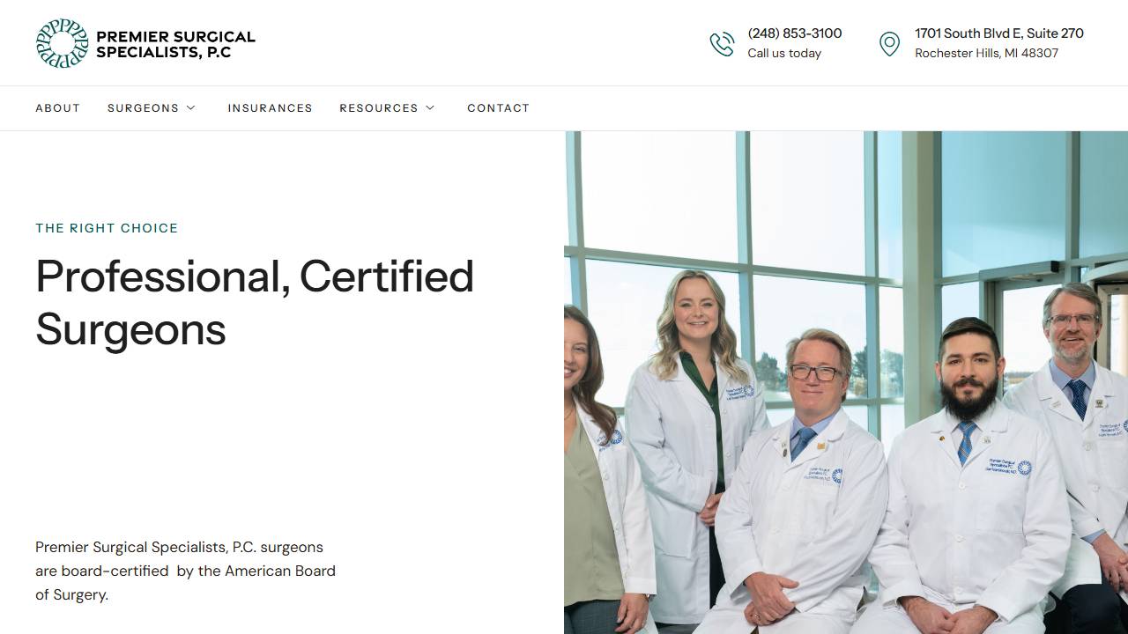Image resolution: width=1128 pixels, height=634 pixels.
Task: Click the 'Professional, Certified Surgeons' heading
Action: pyautogui.click(x=255, y=302)
